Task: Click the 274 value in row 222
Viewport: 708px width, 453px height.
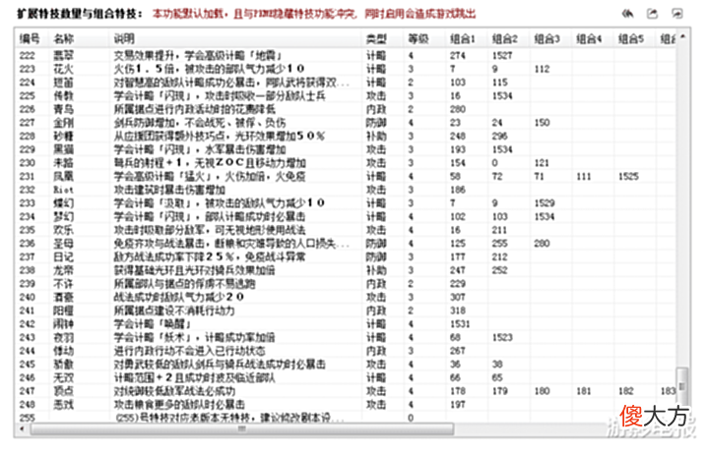Action: tap(458, 55)
